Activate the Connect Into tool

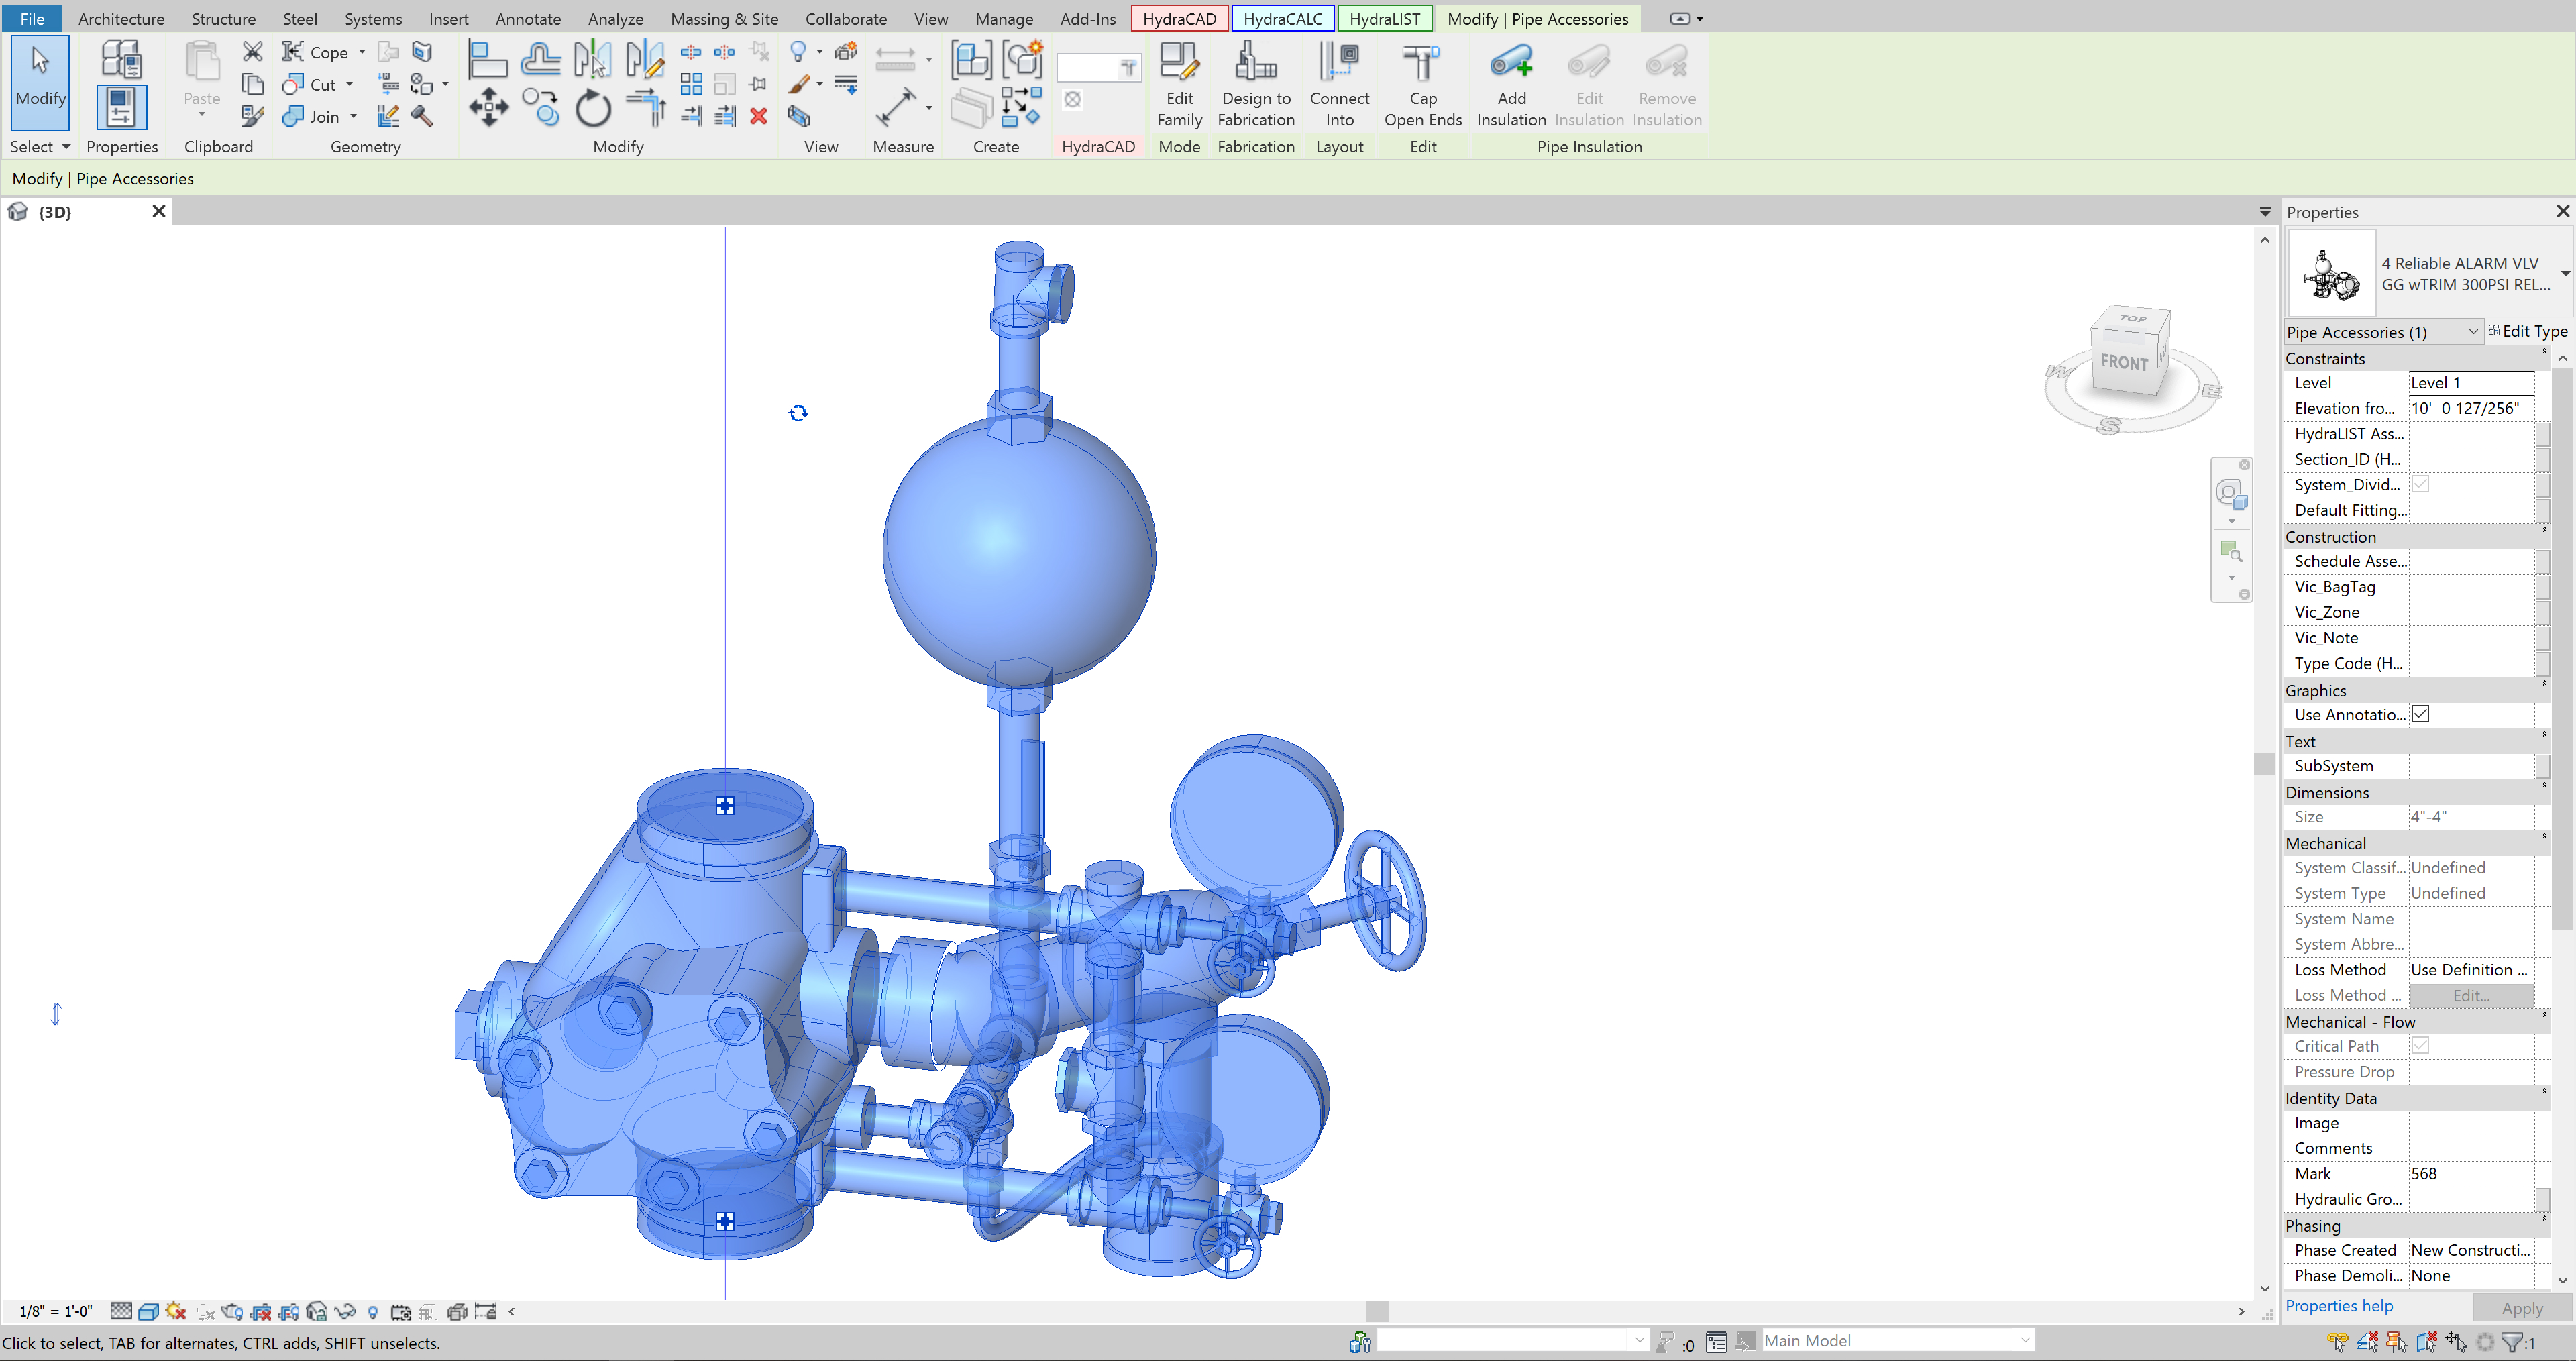coord(1340,85)
